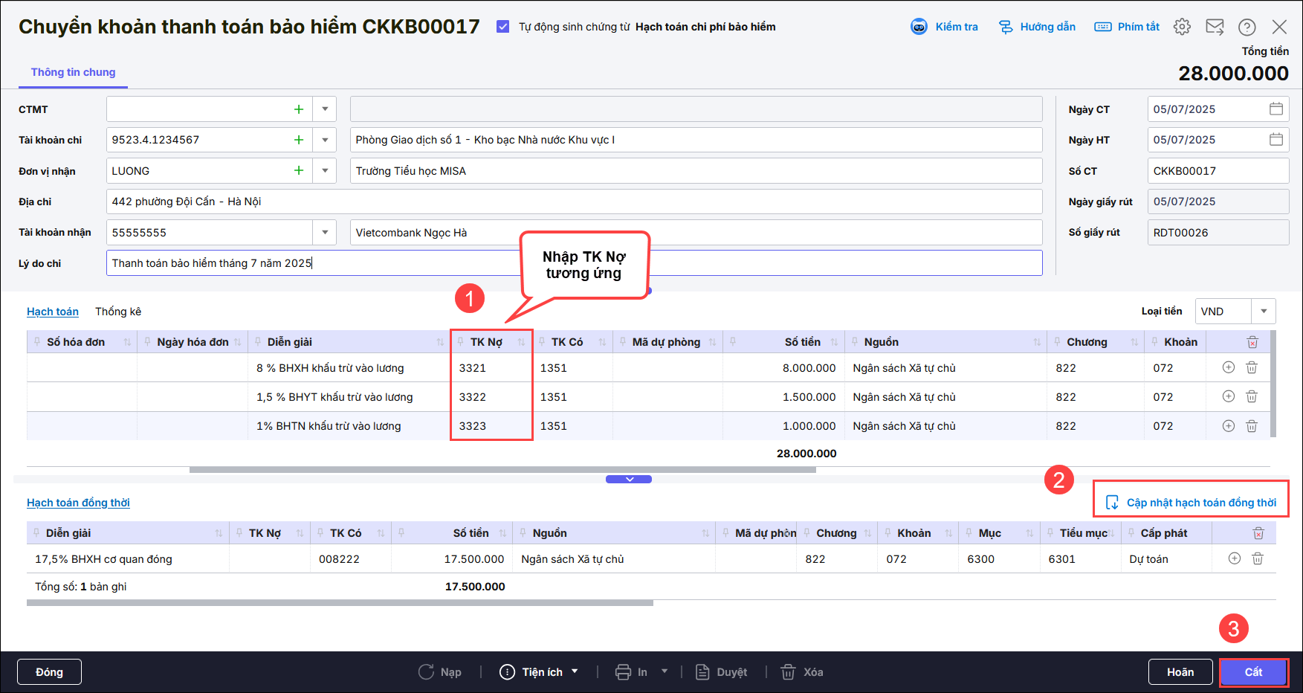Click the settings gear icon in header

coord(1182,27)
